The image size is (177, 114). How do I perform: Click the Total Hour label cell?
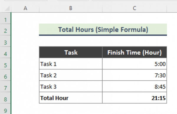click(71, 98)
